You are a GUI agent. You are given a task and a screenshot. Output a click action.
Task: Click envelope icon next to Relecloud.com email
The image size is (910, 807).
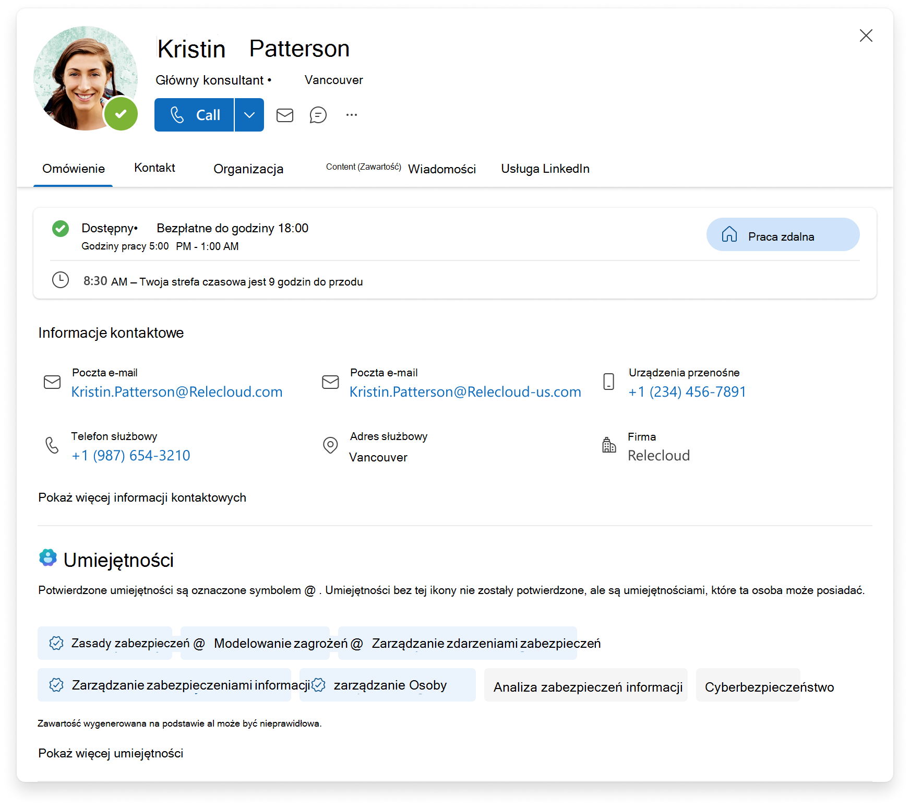coord(52,382)
